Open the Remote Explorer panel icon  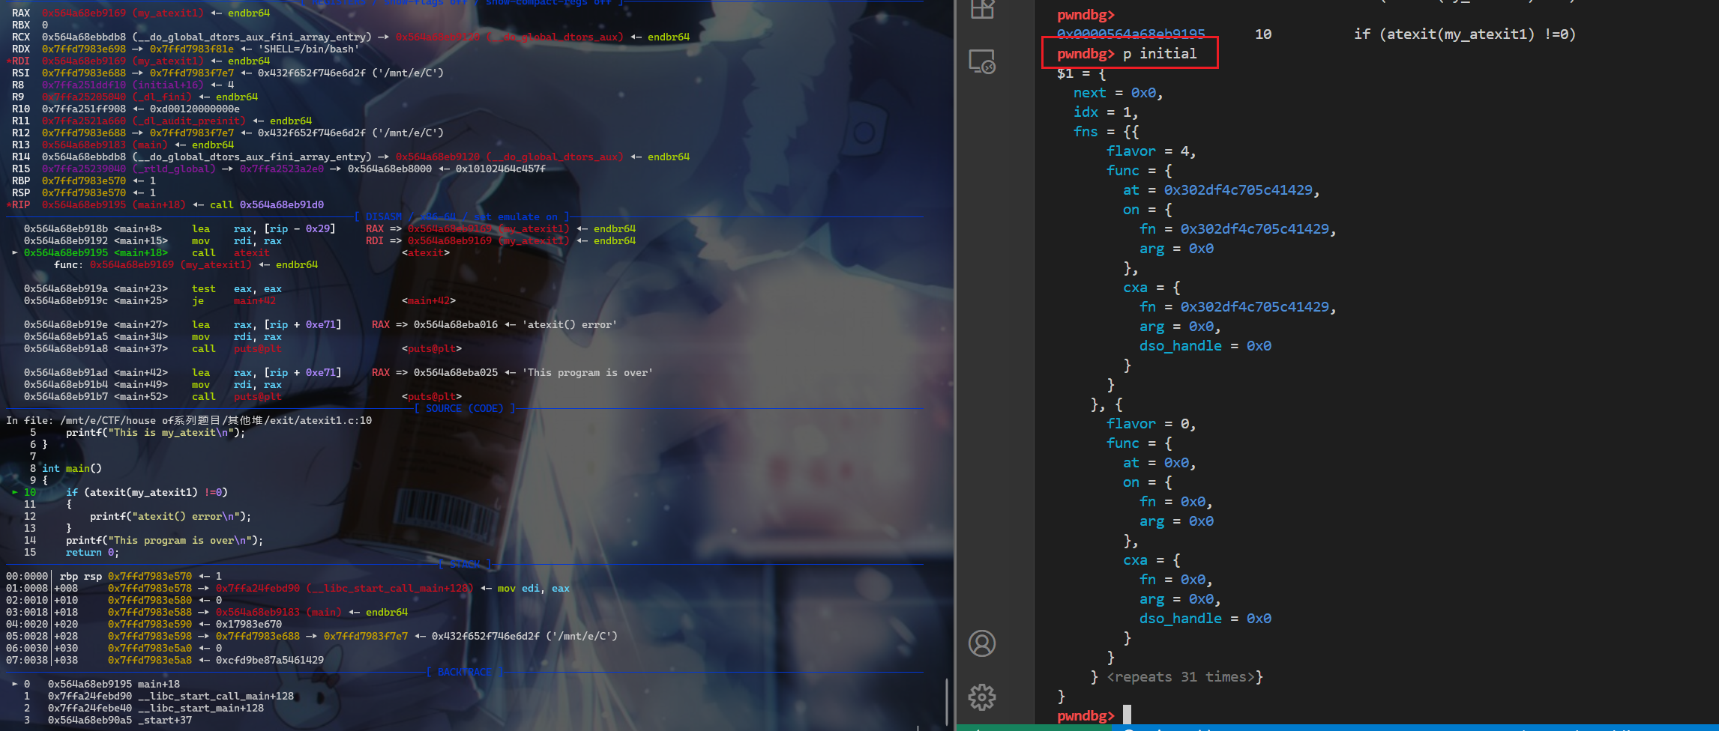982,61
